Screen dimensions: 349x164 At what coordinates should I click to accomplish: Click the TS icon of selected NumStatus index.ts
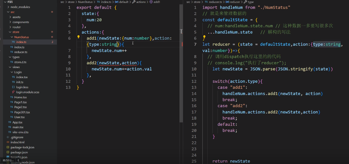coord(13,42)
